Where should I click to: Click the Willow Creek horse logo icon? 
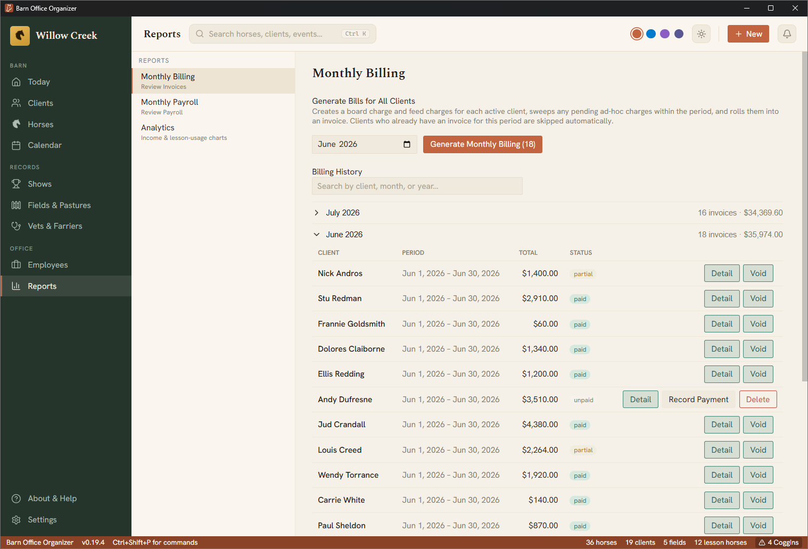coord(20,36)
